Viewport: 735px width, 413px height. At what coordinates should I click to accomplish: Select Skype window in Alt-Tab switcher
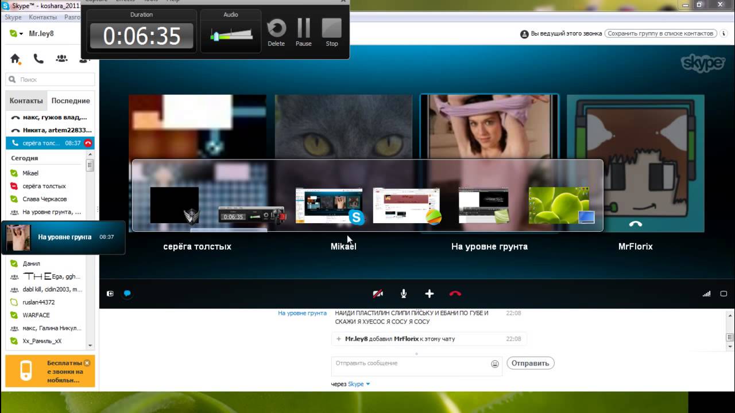329,205
